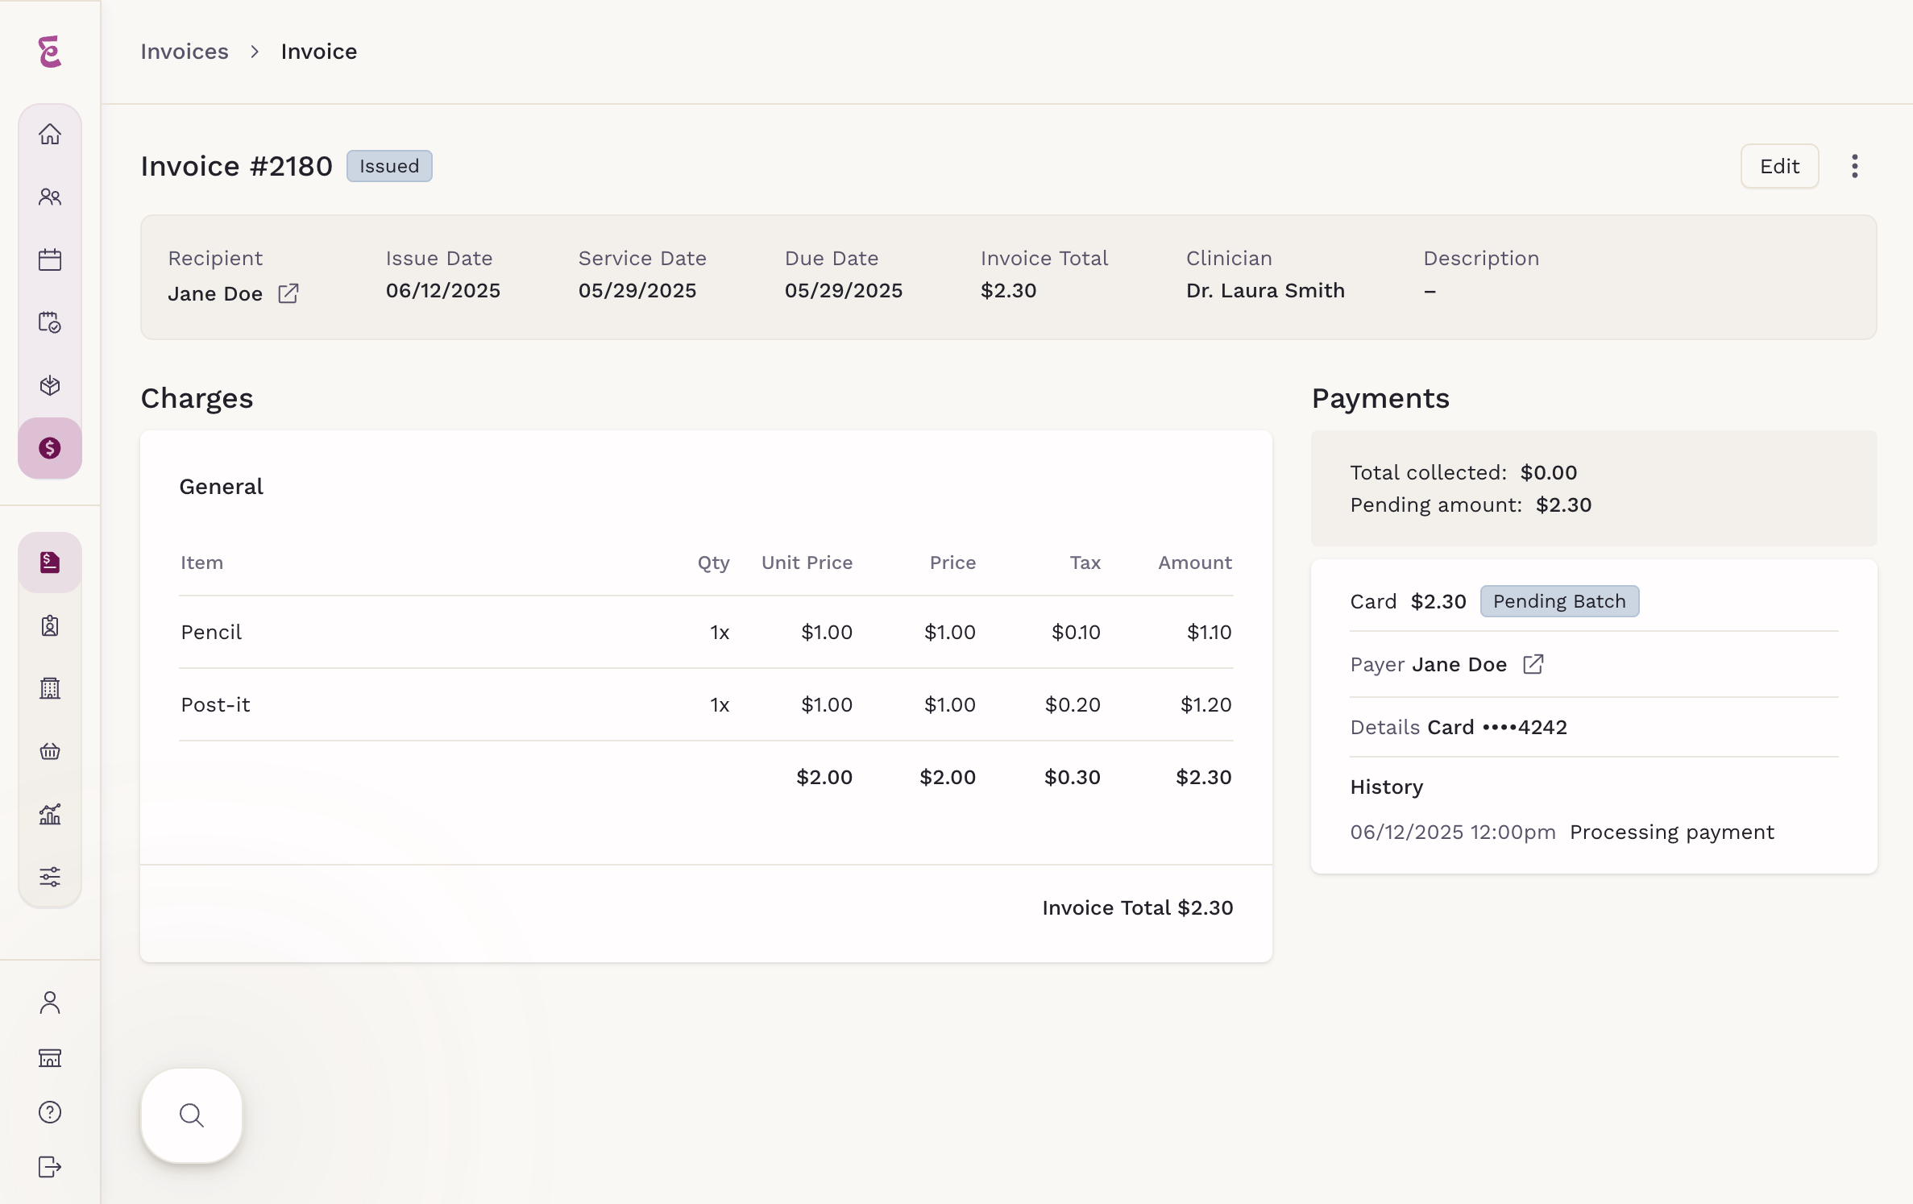Click the Post-it tax $0.20
This screenshot has width=1913, height=1204.
pos(1073,704)
